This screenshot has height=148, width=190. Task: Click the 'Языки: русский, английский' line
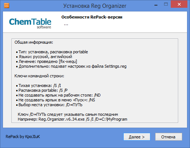click(44, 57)
